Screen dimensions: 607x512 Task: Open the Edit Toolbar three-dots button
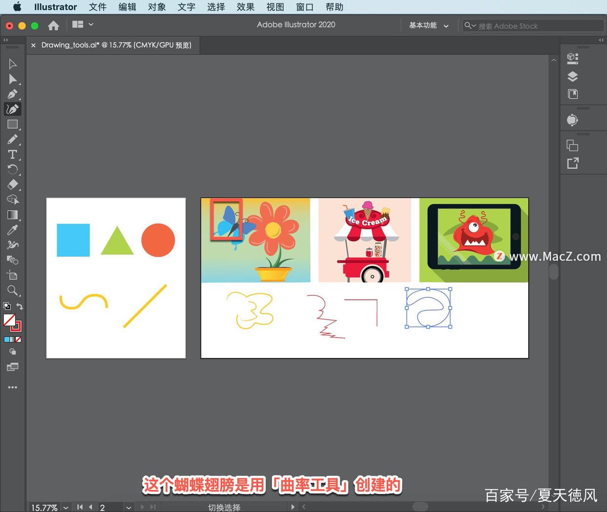tap(13, 387)
